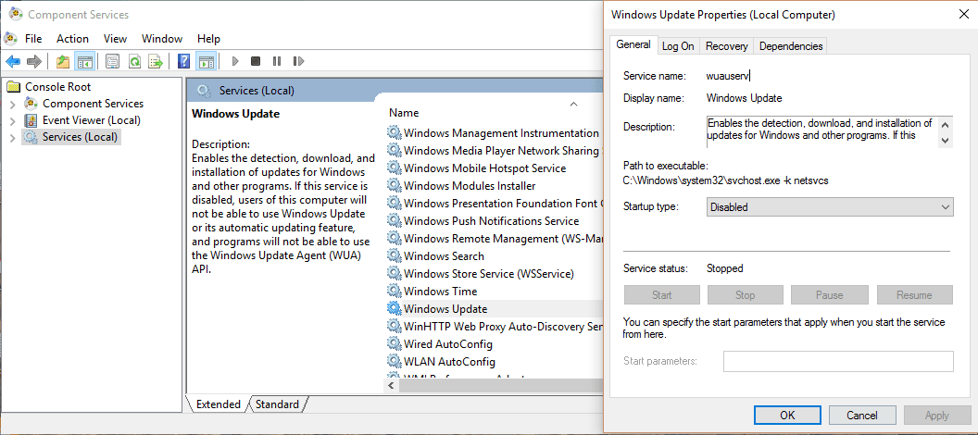The image size is (978, 435).
Task: Open the Startup type dropdown
Action: [829, 207]
